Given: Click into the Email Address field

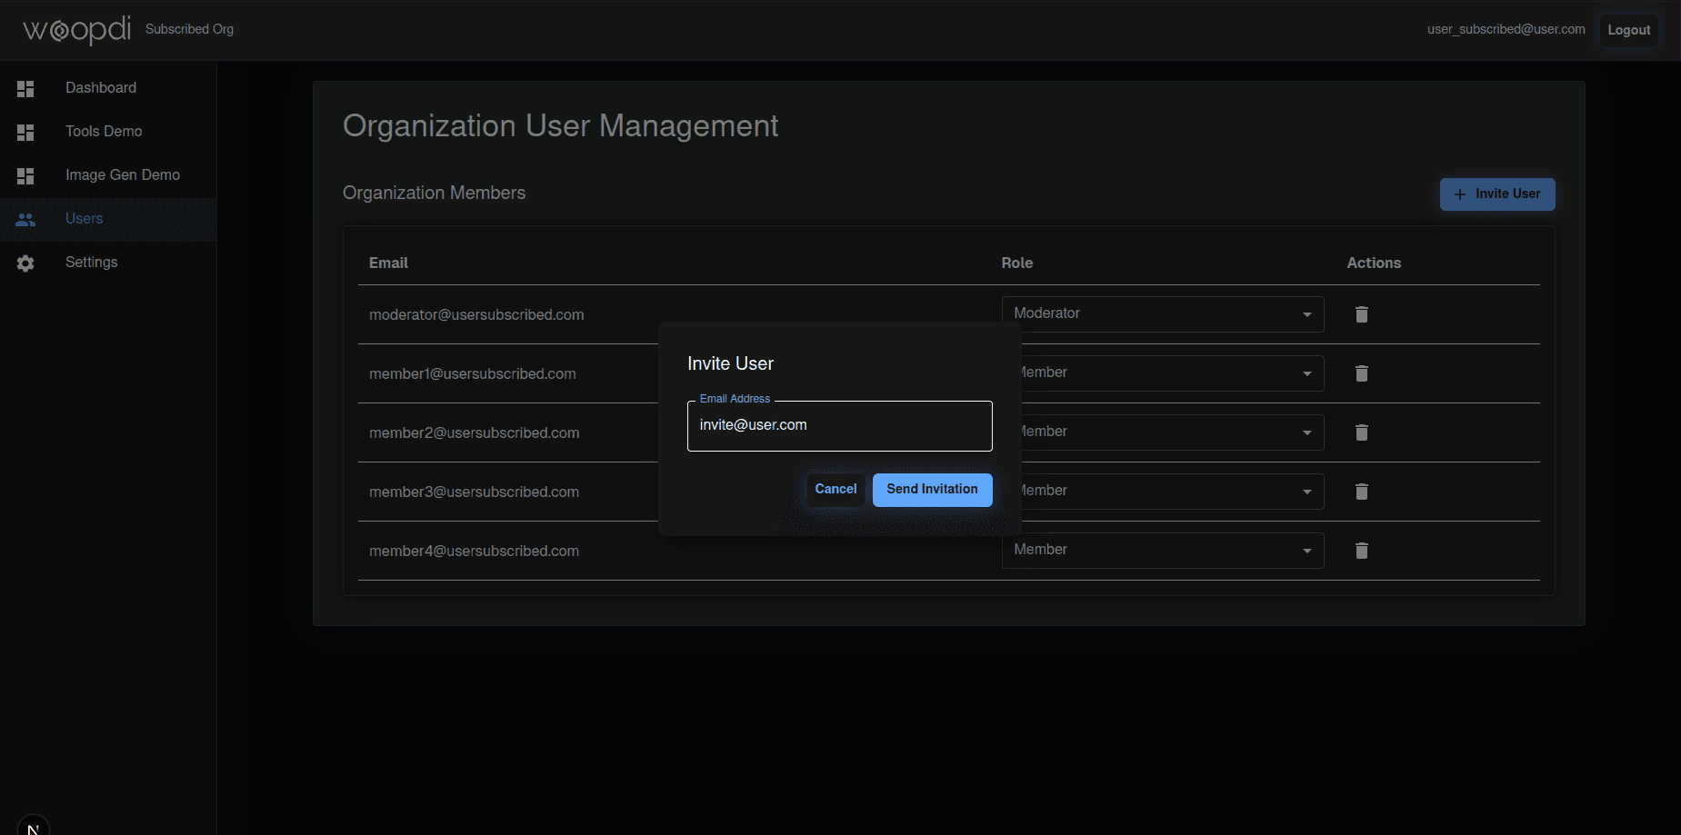Looking at the screenshot, I should click(x=839, y=426).
